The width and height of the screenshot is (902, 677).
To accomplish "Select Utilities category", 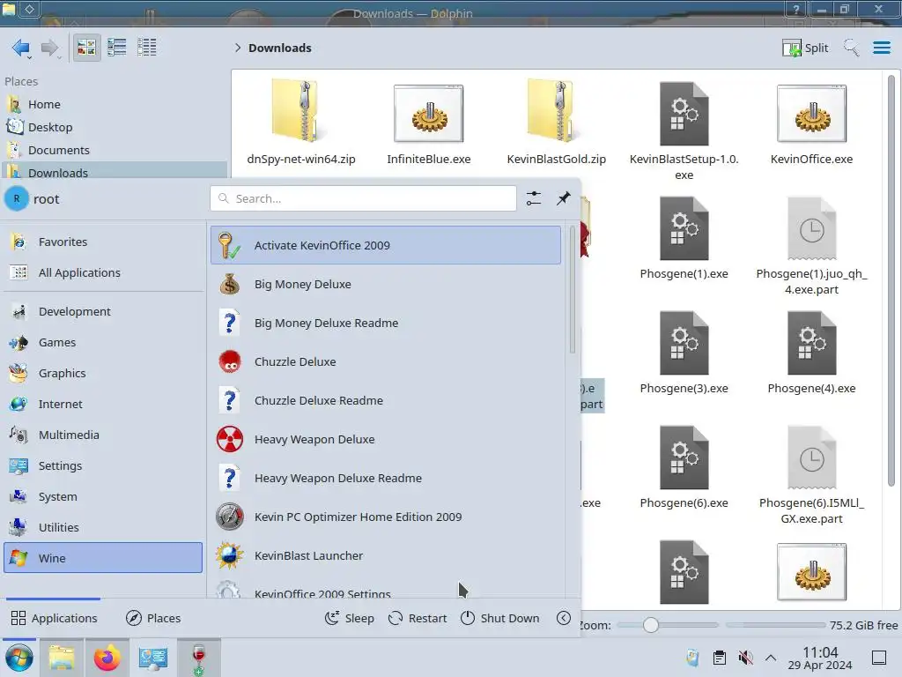I will [103, 527].
